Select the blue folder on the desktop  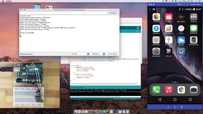(37, 6)
